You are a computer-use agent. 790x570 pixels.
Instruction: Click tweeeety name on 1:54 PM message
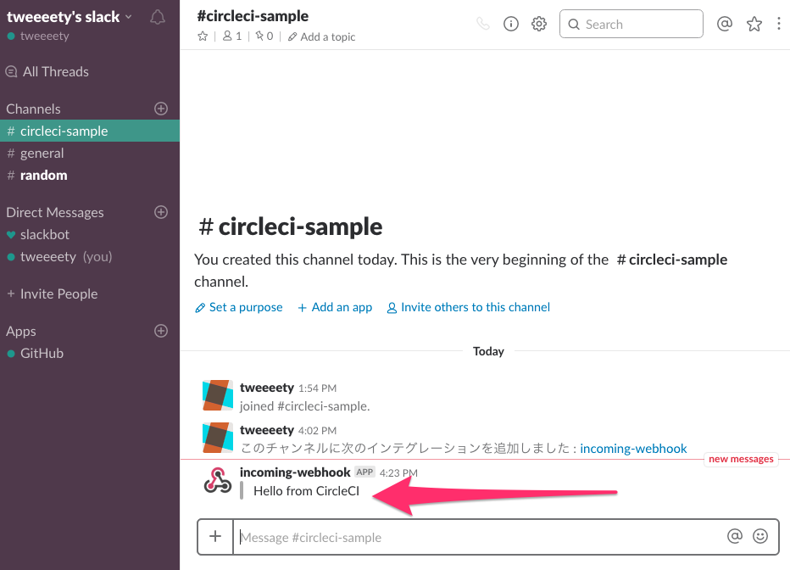(x=266, y=388)
